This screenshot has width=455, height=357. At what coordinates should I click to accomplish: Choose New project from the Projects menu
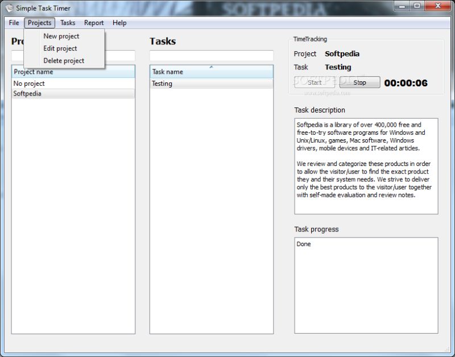click(61, 36)
